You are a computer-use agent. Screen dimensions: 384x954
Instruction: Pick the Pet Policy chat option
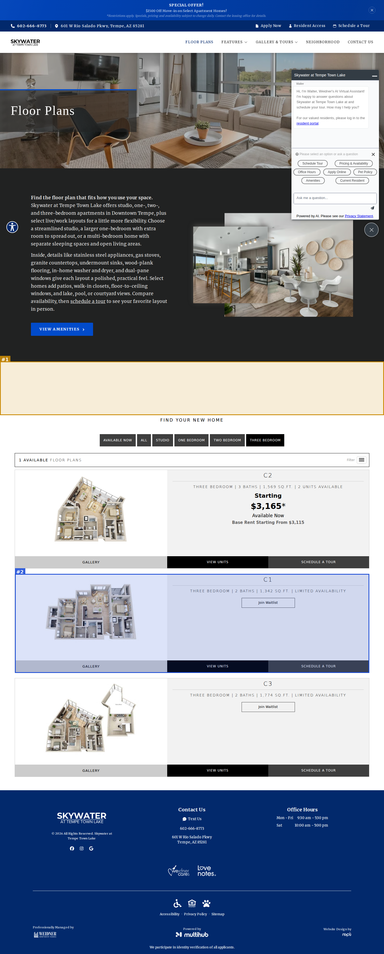pyautogui.click(x=365, y=172)
